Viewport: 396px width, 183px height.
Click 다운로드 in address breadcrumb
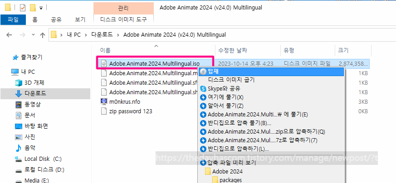click(x=102, y=35)
